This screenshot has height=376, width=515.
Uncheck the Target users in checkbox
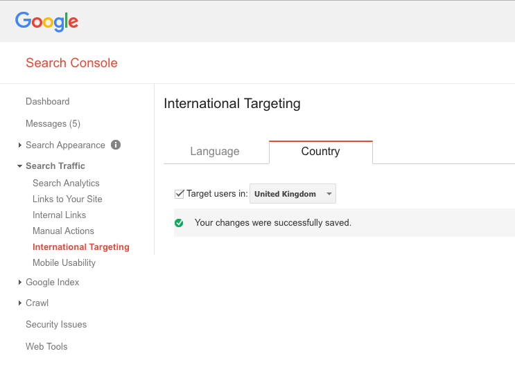click(180, 194)
